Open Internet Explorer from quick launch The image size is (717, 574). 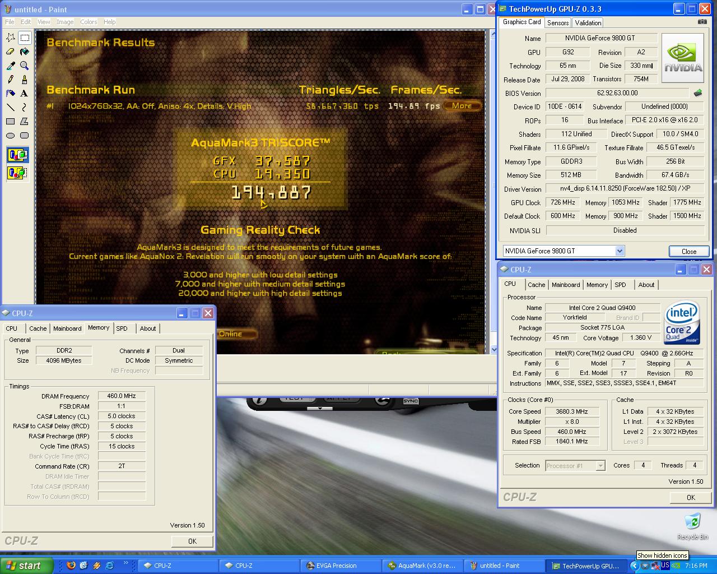tap(110, 565)
